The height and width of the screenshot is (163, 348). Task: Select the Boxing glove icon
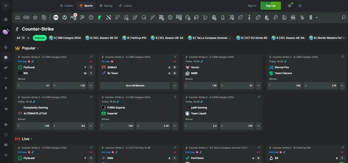[x=275, y=17]
